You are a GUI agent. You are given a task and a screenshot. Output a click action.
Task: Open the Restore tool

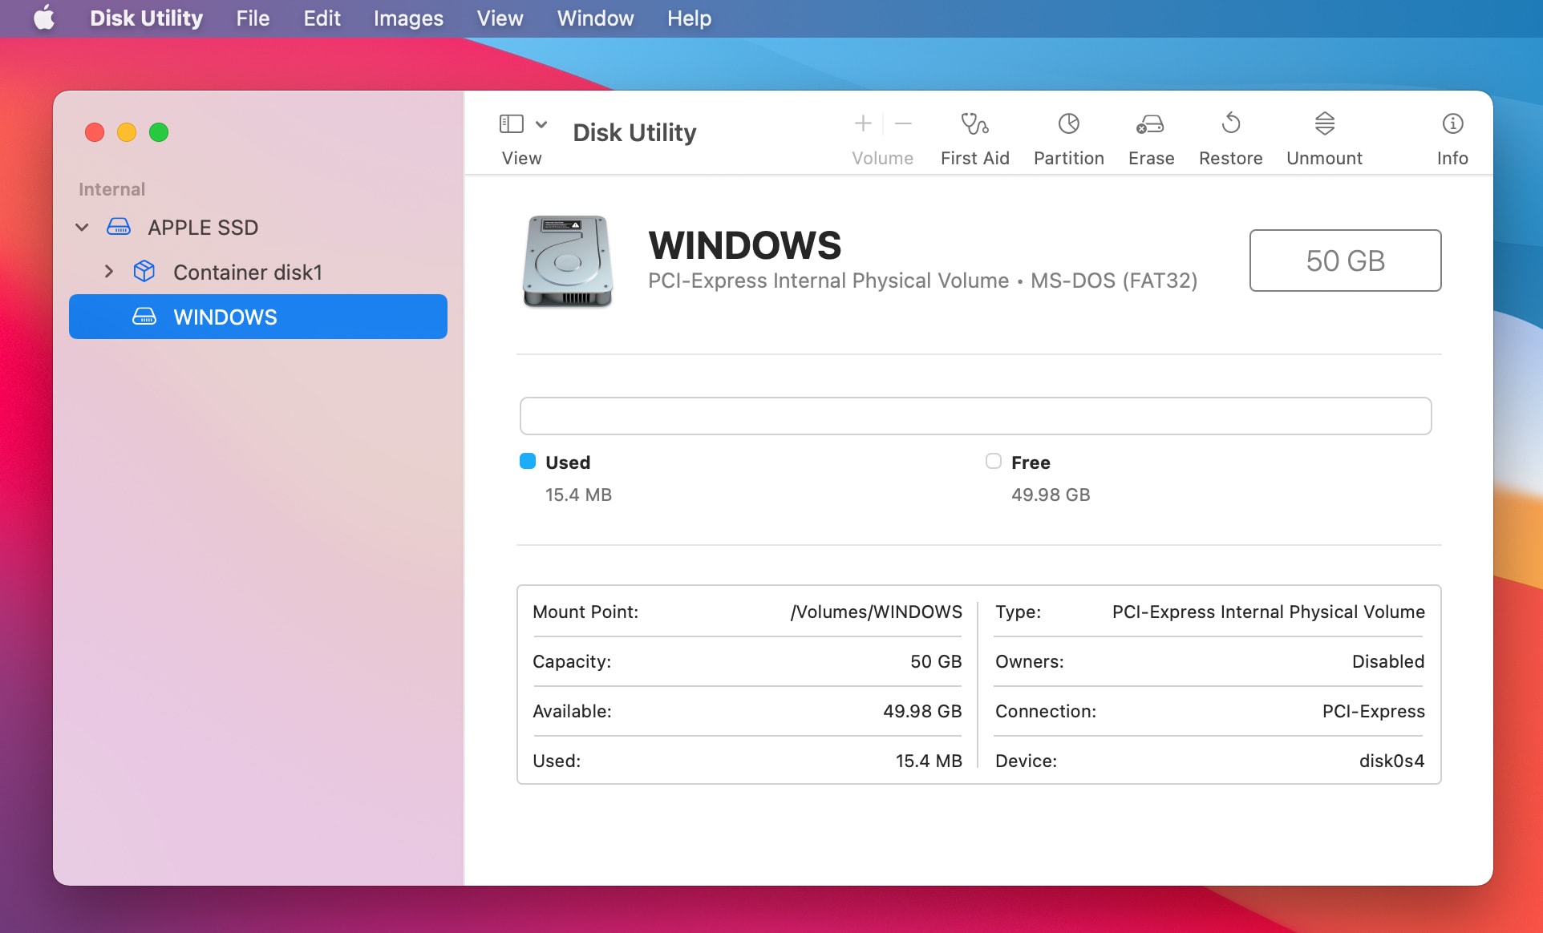pyautogui.click(x=1229, y=136)
